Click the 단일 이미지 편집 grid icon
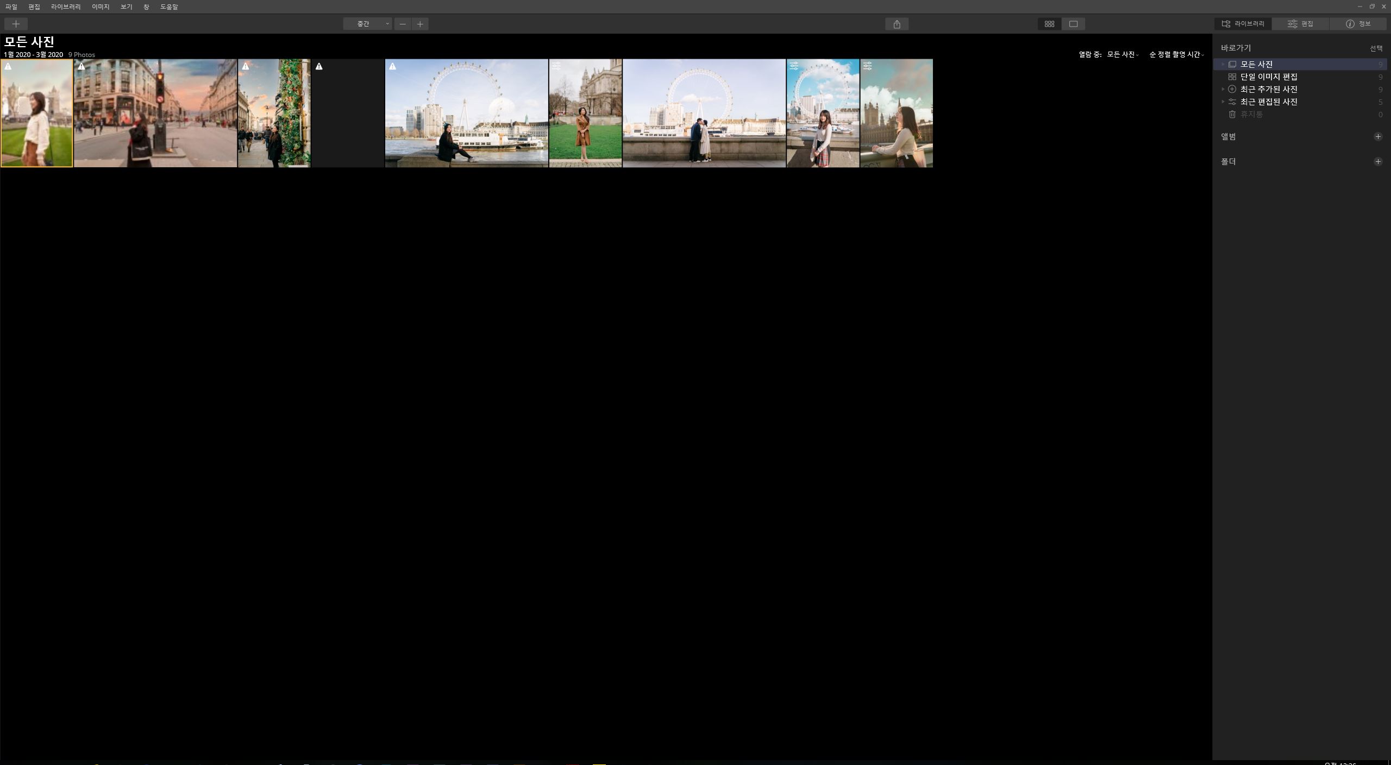The image size is (1391, 765). tap(1232, 77)
